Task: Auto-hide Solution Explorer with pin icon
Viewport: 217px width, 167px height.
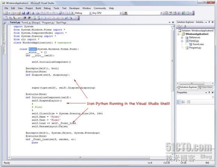Action: [209, 22]
